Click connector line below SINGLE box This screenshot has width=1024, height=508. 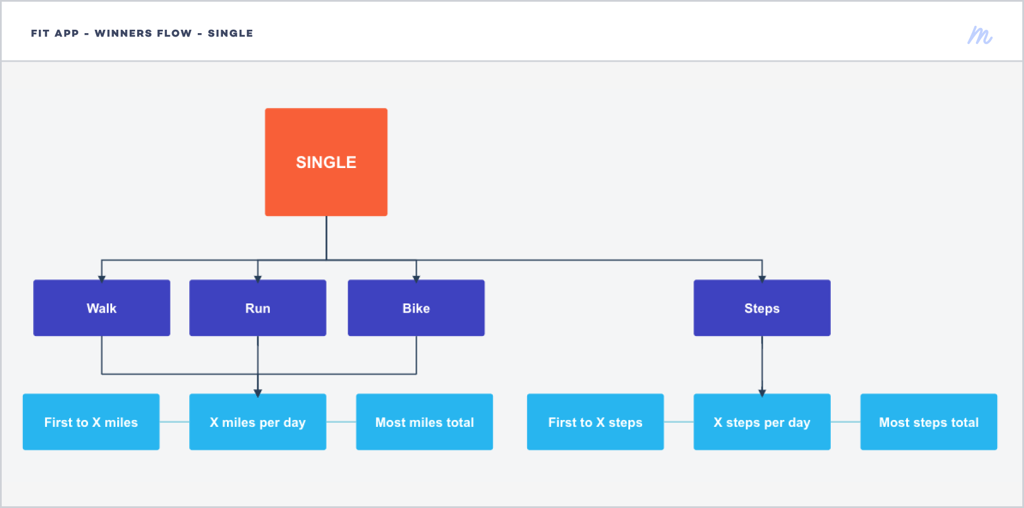326,238
